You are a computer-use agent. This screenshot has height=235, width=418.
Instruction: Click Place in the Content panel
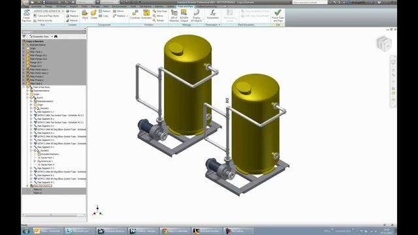coord(71,11)
